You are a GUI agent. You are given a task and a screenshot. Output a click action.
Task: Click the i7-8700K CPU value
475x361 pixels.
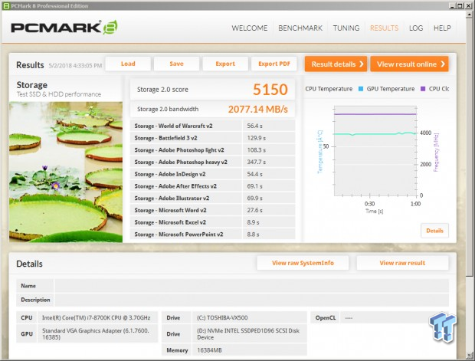(96, 317)
